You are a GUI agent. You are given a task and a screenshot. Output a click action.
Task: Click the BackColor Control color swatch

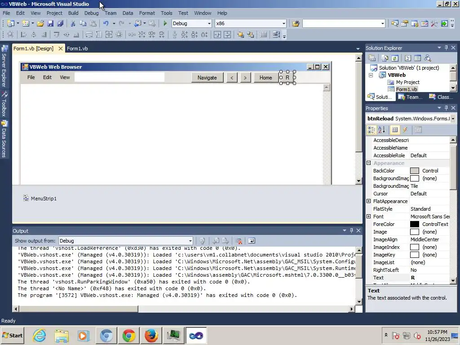click(414, 171)
